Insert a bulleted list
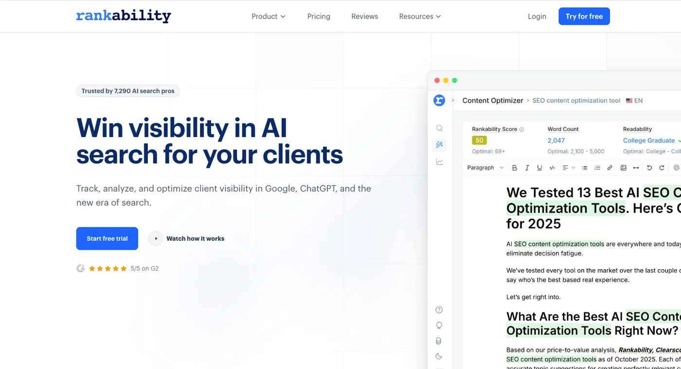 585,167
